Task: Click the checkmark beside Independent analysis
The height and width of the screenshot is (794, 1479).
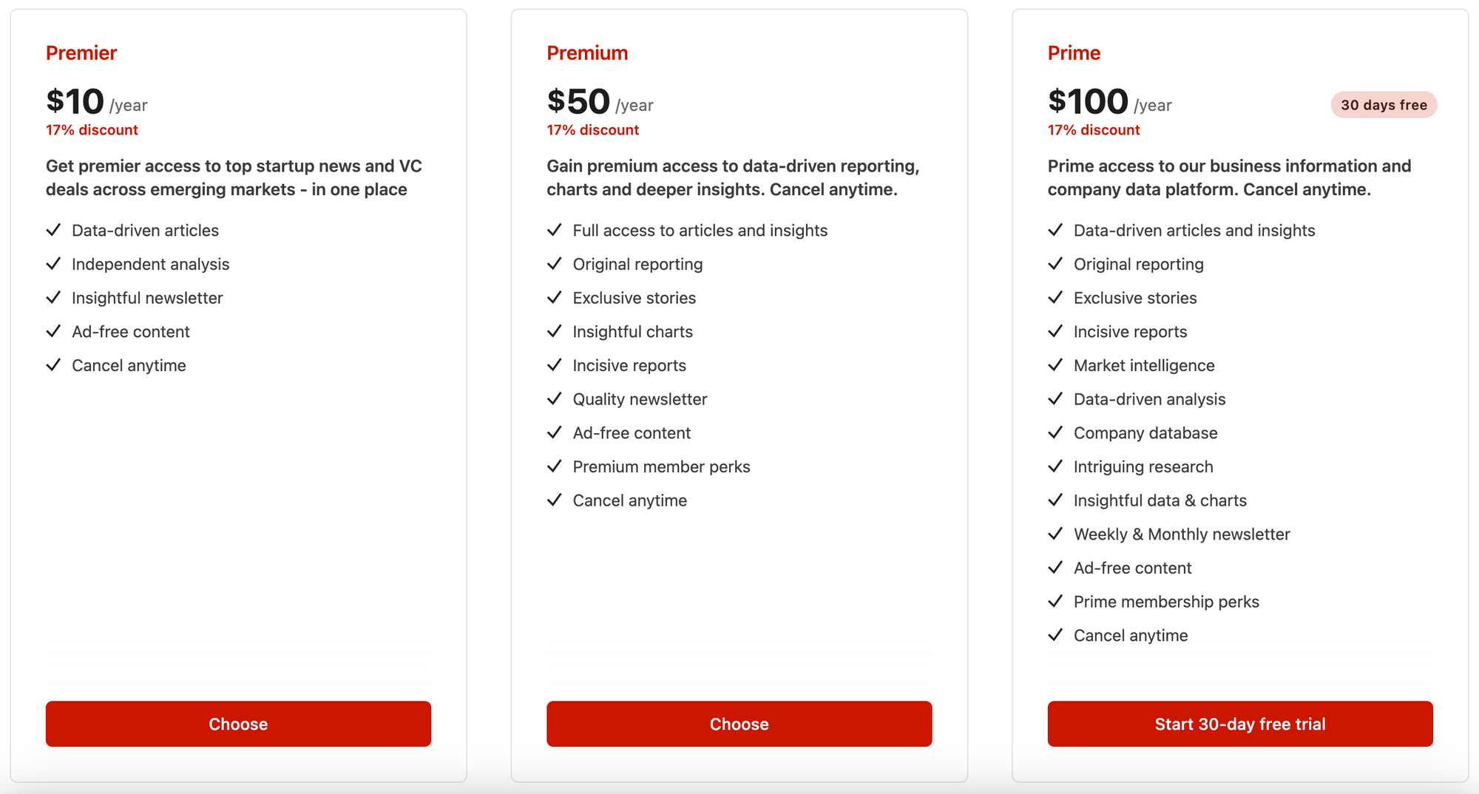Action: (x=53, y=264)
